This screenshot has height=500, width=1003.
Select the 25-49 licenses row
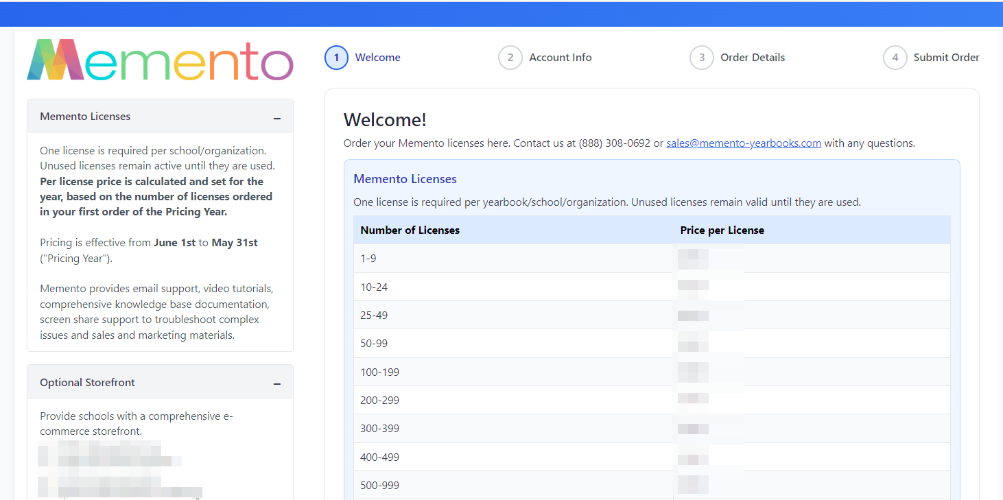(652, 316)
